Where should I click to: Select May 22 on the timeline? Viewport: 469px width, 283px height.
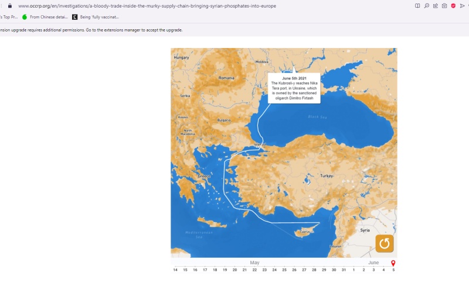pos(254,270)
